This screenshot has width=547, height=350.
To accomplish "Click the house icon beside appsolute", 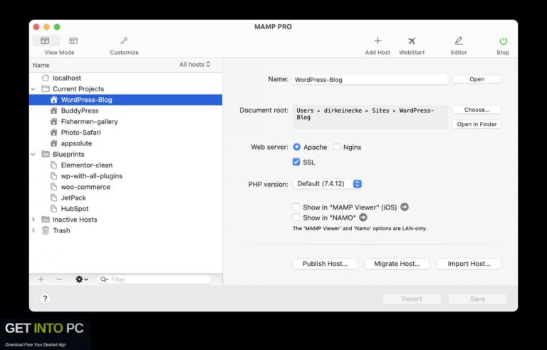I will [53, 143].
